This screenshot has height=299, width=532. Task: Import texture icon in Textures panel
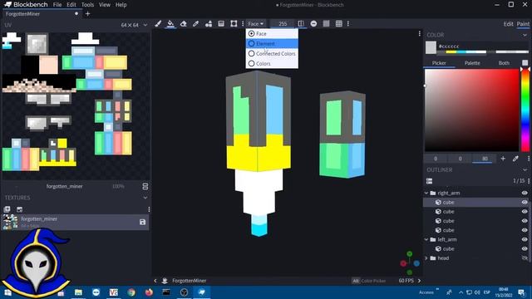[19, 209]
